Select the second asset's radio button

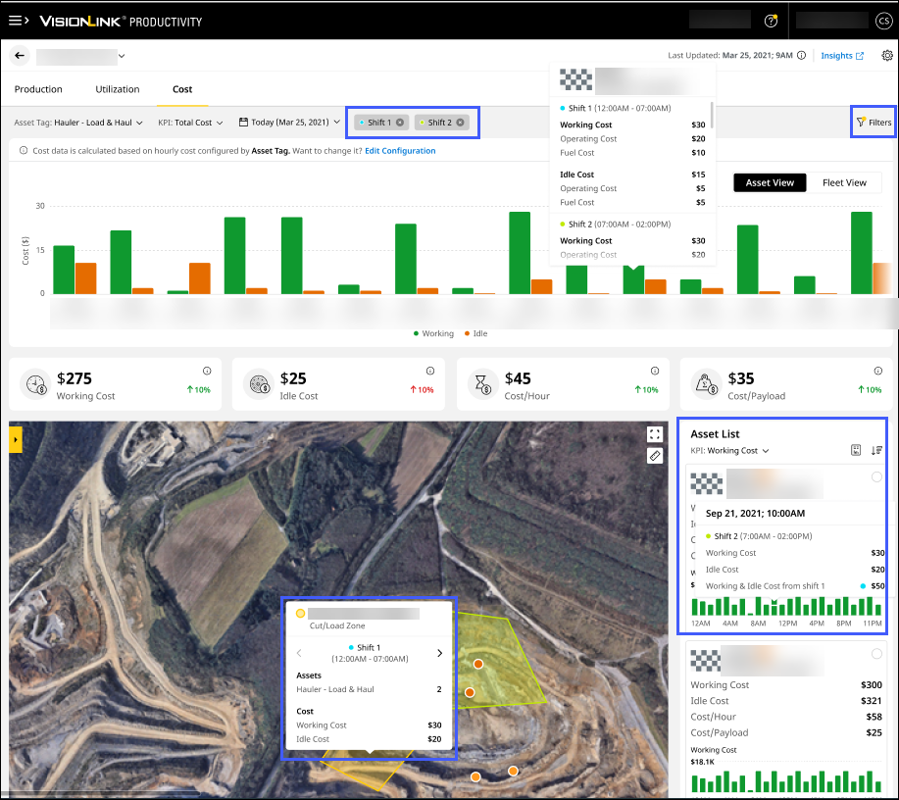pos(875,654)
